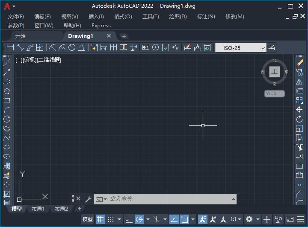The height and width of the screenshot is (227, 308).
Task: Open the 绘图(D) menu
Action: [x=178, y=17]
